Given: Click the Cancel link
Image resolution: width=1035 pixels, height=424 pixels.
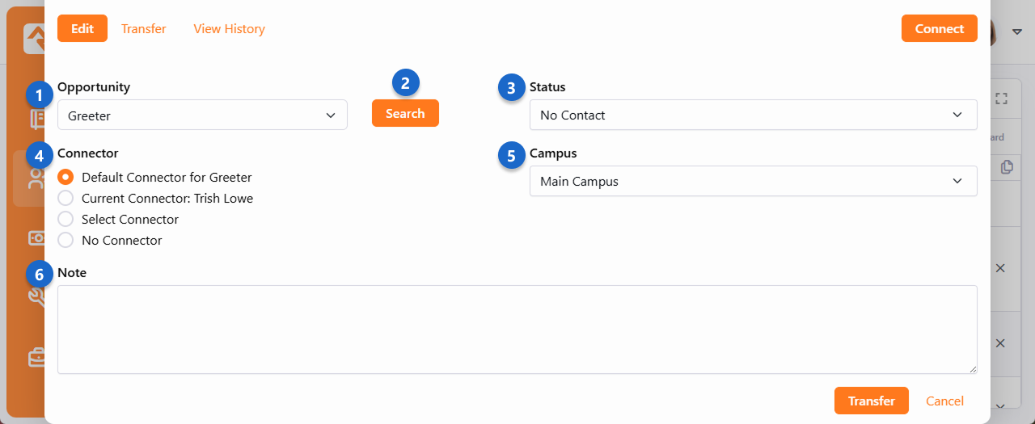Looking at the screenshot, I should (944, 401).
